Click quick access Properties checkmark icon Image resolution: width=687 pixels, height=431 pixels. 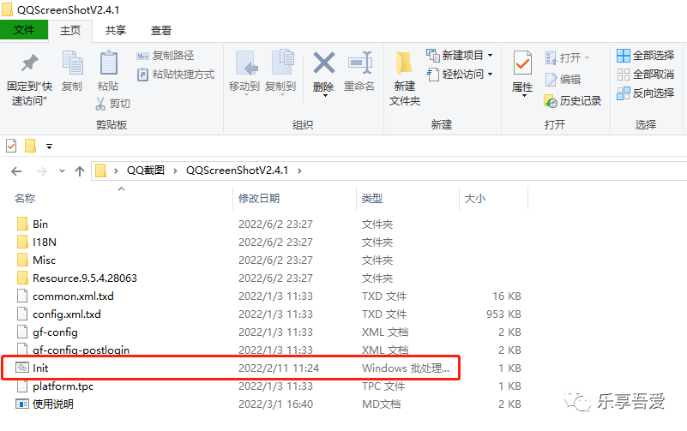click(11, 146)
